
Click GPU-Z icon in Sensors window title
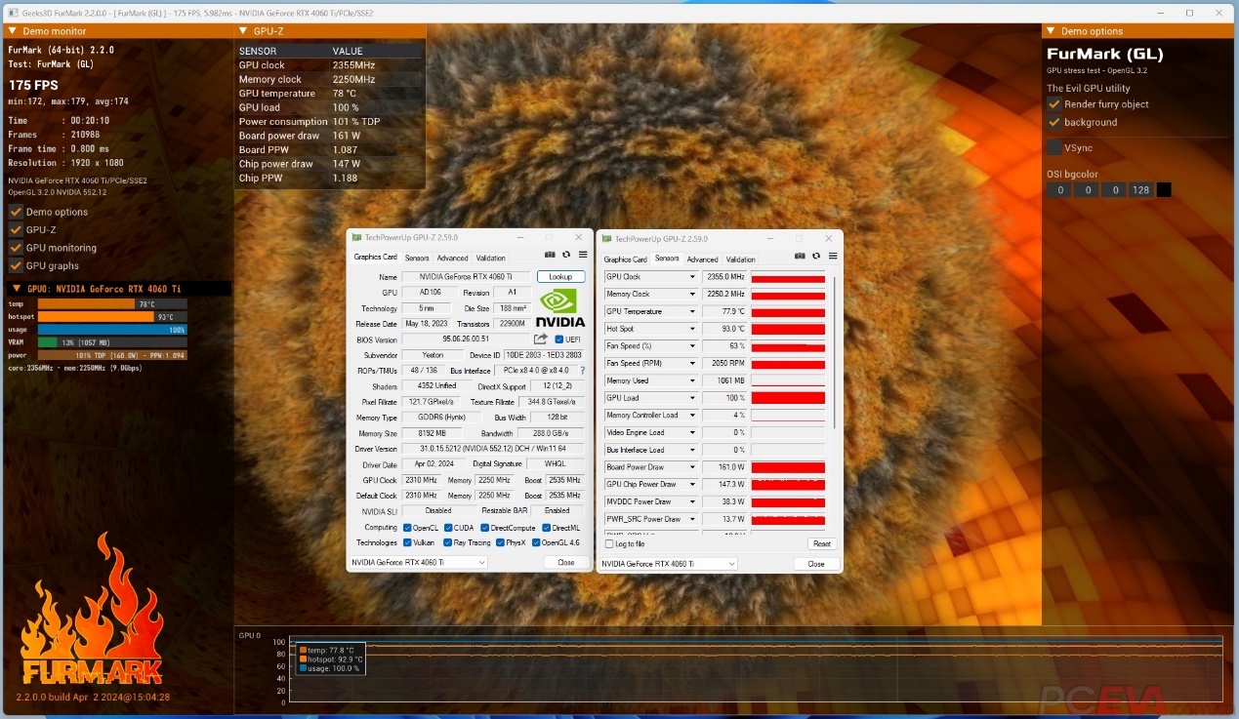607,238
